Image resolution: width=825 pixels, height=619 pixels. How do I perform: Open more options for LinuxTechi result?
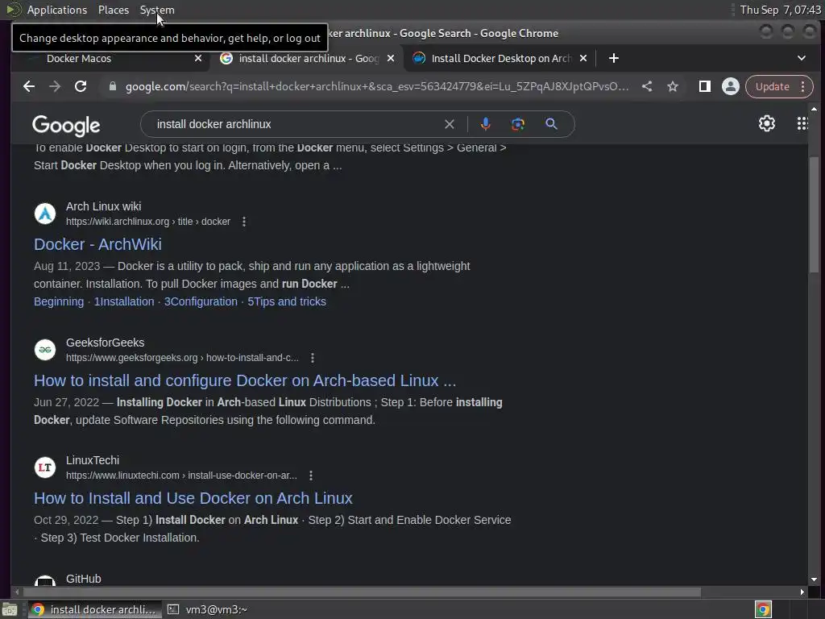(x=311, y=476)
